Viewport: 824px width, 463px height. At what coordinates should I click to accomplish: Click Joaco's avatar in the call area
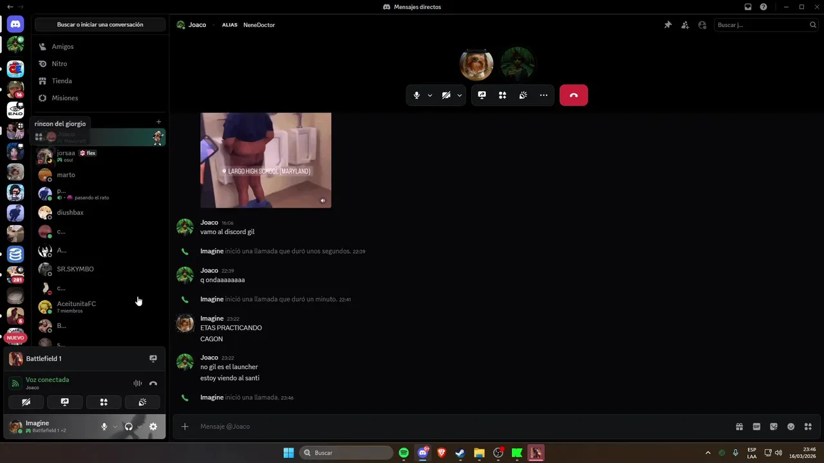518,64
